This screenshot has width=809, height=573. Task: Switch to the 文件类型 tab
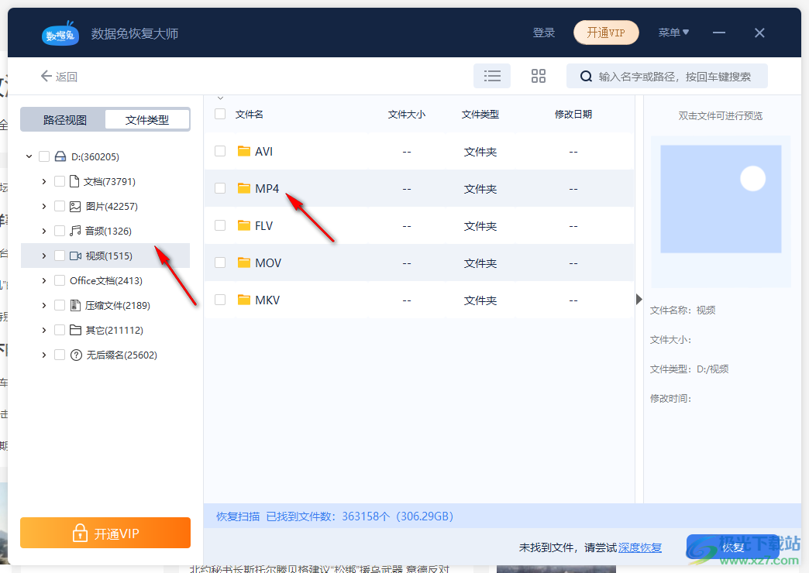(x=147, y=118)
